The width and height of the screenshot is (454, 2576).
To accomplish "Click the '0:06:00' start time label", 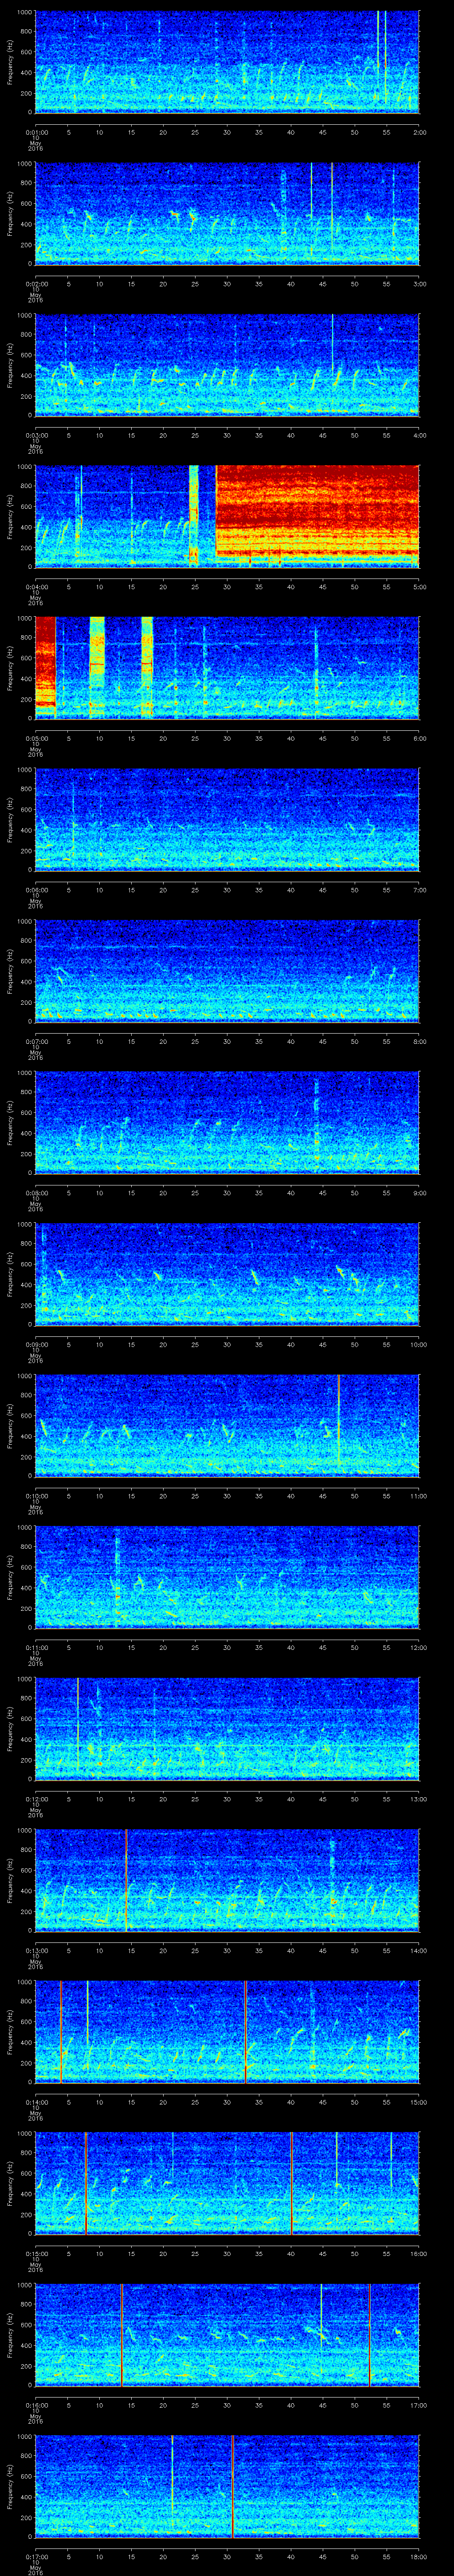I will click(x=36, y=890).
